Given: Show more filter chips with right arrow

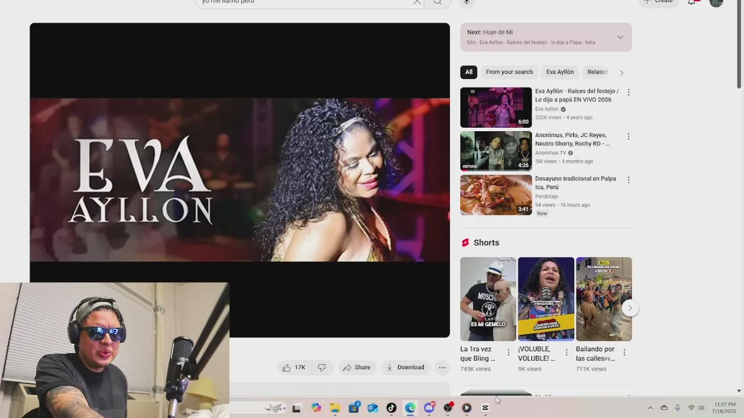Looking at the screenshot, I should [621, 73].
